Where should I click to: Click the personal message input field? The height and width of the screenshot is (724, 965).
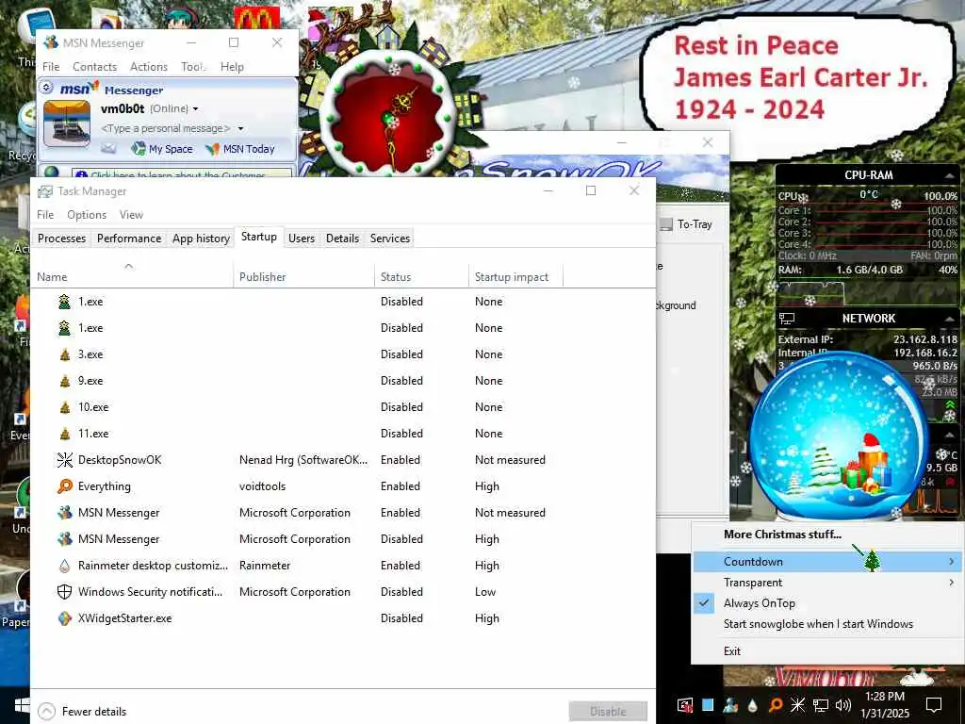pyautogui.click(x=165, y=128)
